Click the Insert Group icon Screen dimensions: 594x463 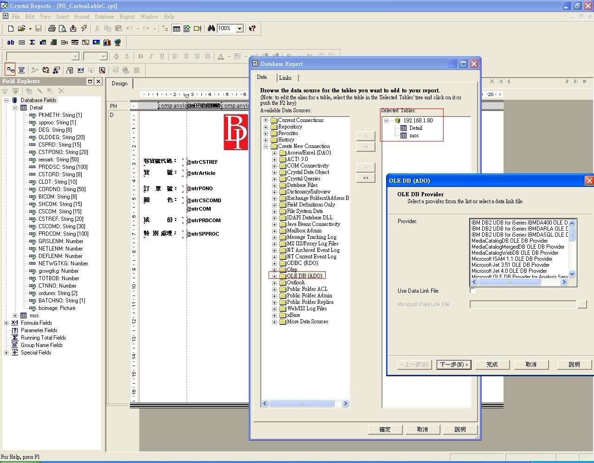coord(21,42)
